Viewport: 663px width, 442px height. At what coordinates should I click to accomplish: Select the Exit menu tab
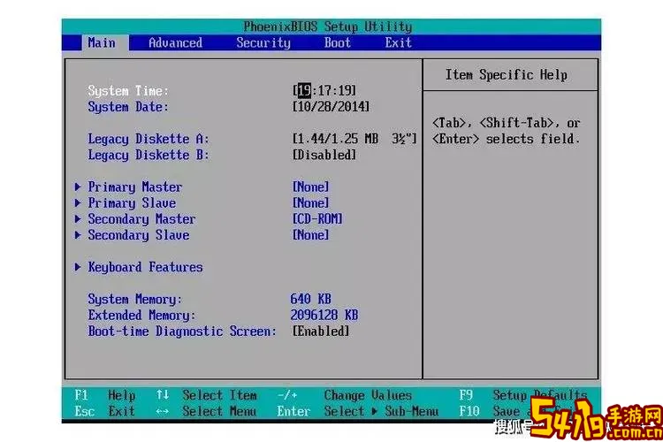399,42
